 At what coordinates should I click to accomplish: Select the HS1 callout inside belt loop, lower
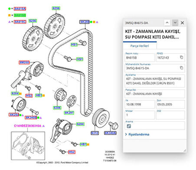tap(80, 59)
